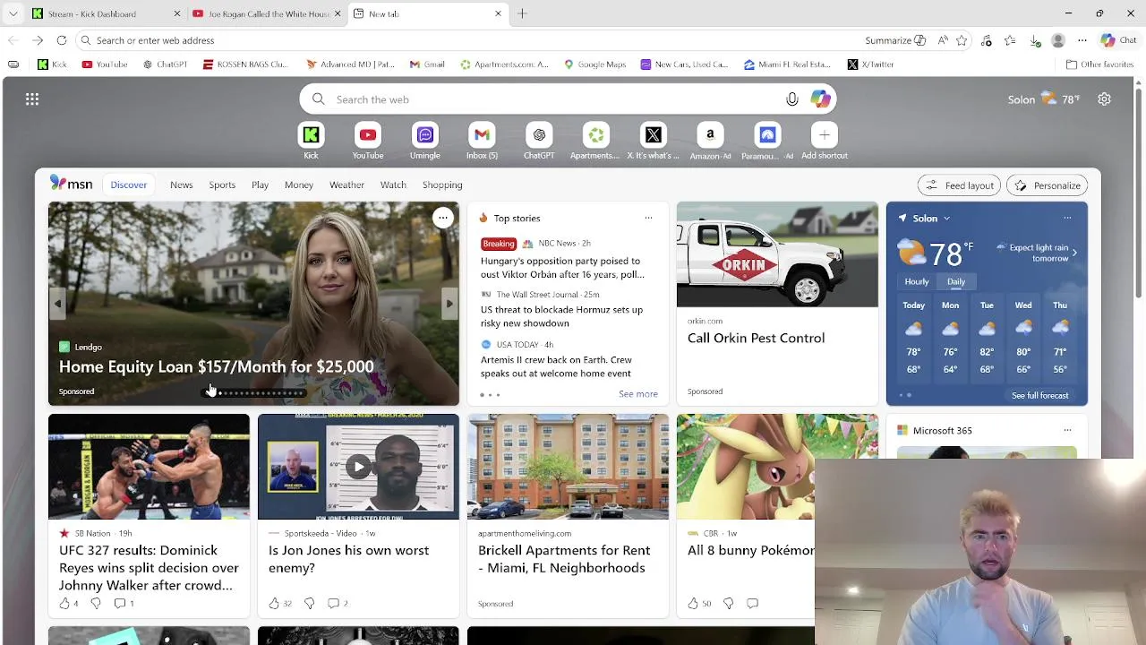Open the Sports feed tab
Image resolution: width=1146 pixels, height=645 pixels.
pyautogui.click(x=222, y=185)
